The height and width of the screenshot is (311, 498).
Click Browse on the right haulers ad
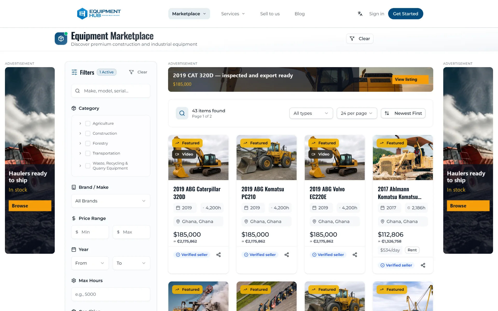point(468,206)
